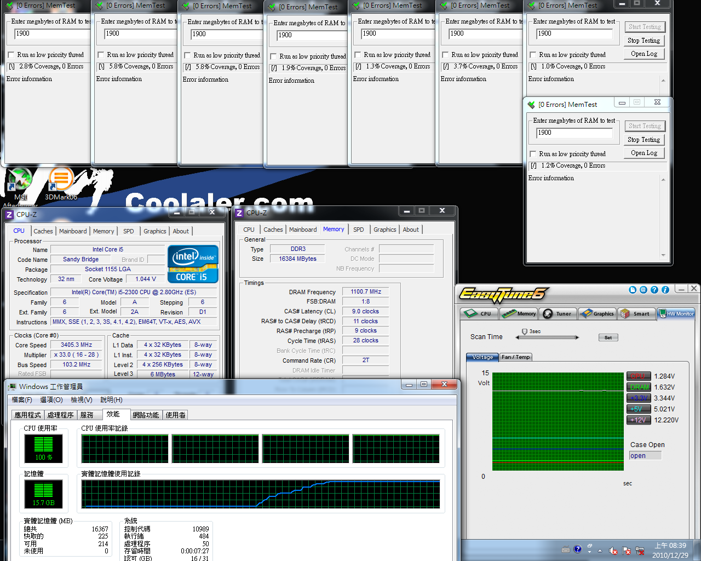Click Stop Testing in 1.0% Coverage MemTest
This screenshot has height=561, width=701.
point(644,41)
